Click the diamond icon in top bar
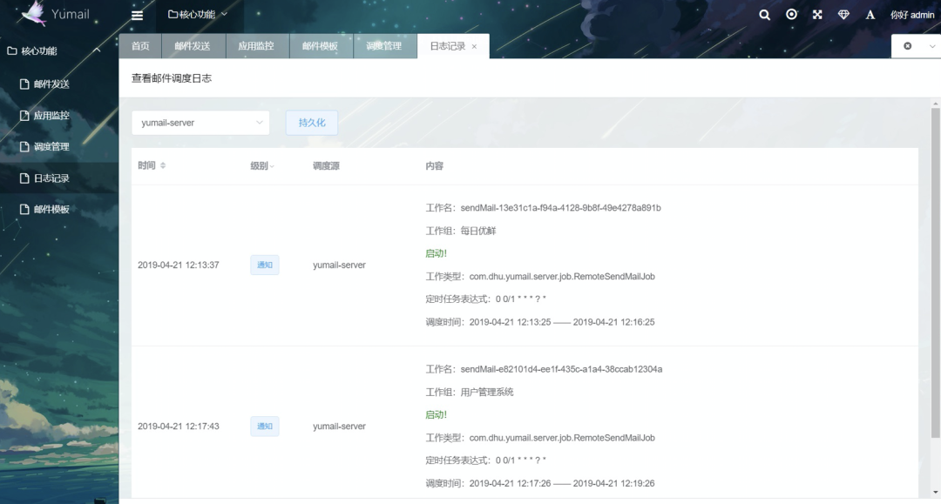 pyautogui.click(x=843, y=15)
